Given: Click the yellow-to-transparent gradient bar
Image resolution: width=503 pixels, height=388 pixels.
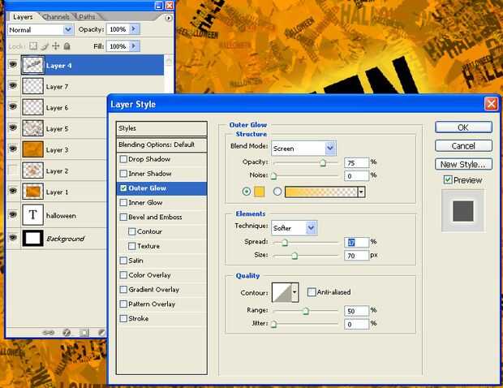Looking at the screenshot, I should point(321,192).
